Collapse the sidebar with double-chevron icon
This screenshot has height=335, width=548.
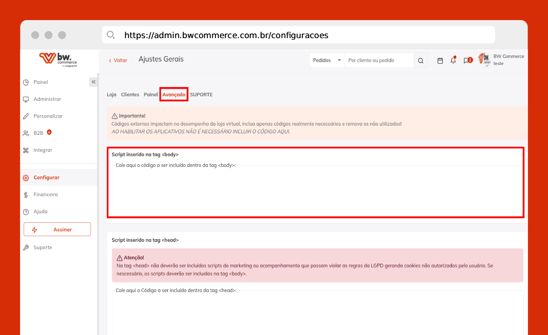pos(93,82)
